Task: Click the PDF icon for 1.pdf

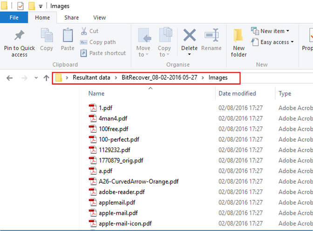Action: click(x=93, y=108)
